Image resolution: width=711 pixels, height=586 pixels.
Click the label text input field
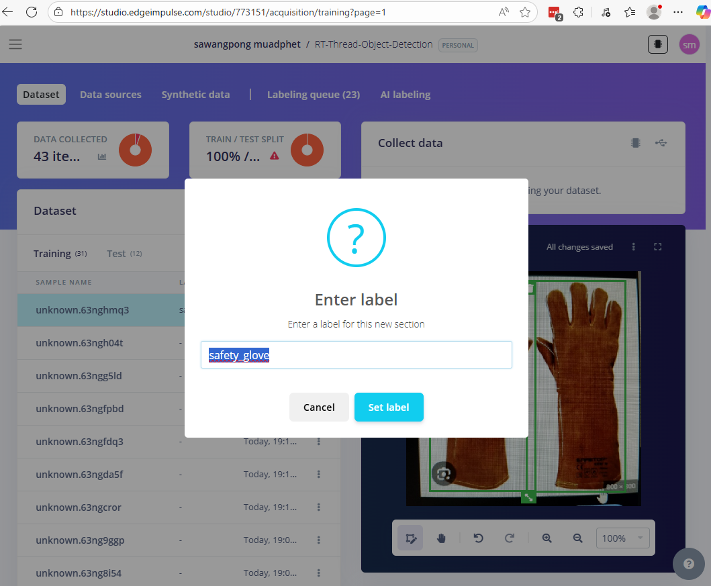click(356, 355)
